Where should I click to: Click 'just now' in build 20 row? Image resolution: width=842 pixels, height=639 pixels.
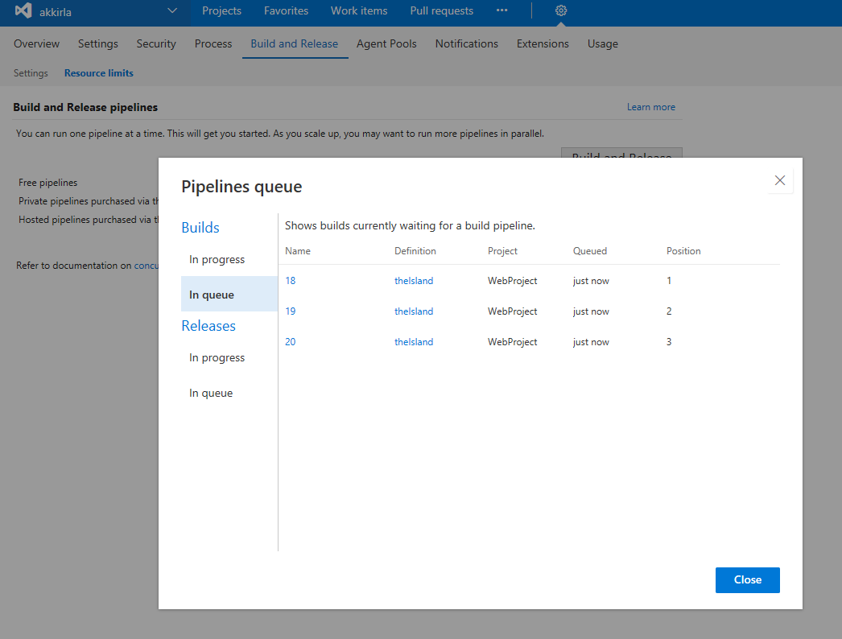click(x=591, y=342)
